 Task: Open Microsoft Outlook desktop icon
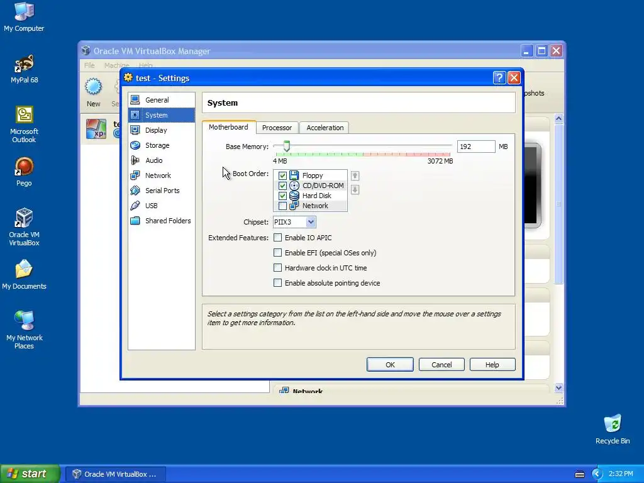coord(24,115)
